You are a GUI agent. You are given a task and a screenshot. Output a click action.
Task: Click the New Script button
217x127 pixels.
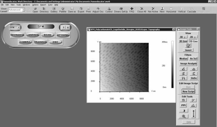[188, 91]
